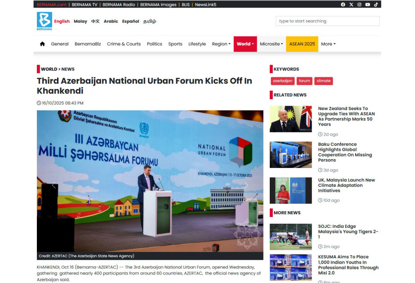Viewport: 415px width, 283px height.
Task: Open SOJC India Young Tigers article
Action: coord(348,231)
